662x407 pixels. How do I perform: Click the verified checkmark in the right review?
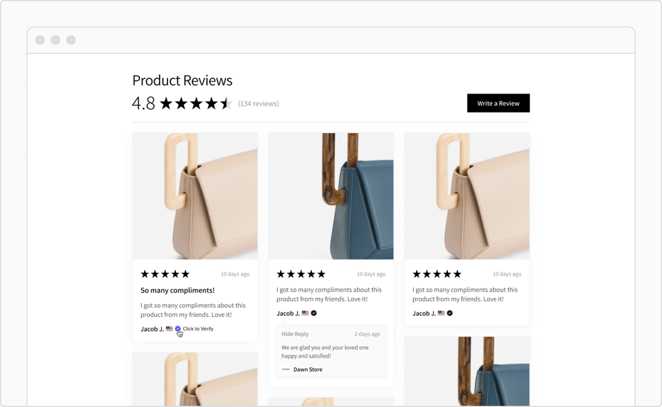(x=450, y=313)
